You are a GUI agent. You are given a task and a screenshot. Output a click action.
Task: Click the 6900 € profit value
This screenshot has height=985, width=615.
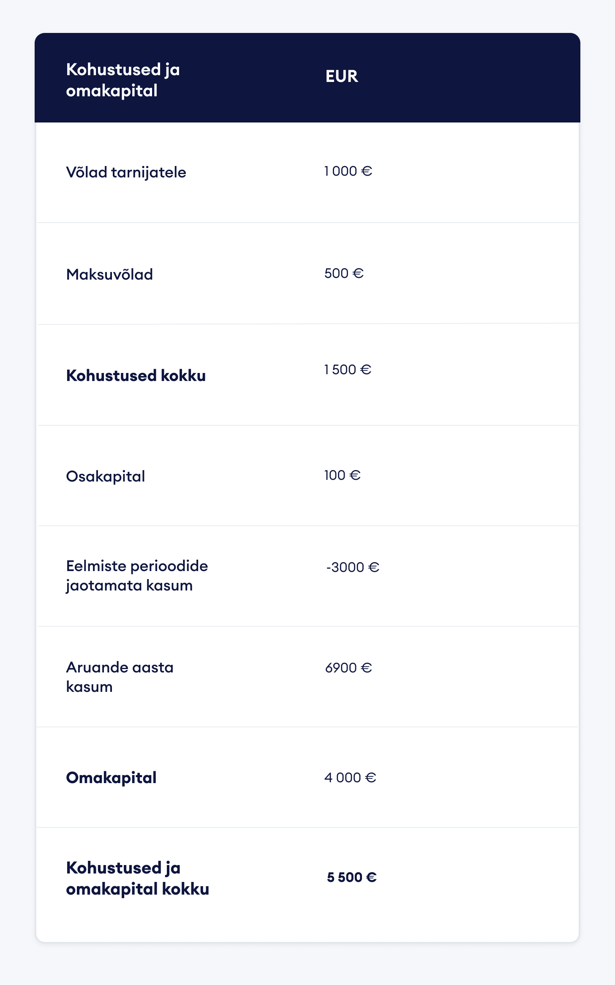point(348,668)
